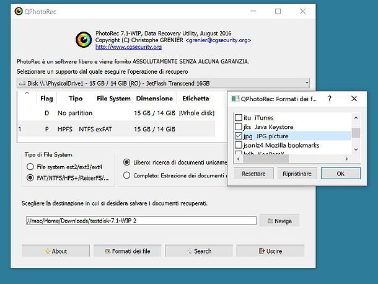
Task: Open the http://www.cgsecurity.org link
Action: tap(128, 47)
